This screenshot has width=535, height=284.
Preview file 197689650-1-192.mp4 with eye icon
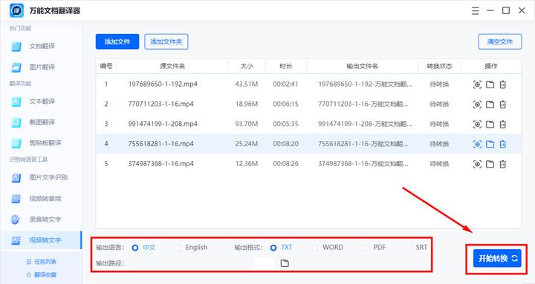[x=477, y=85]
